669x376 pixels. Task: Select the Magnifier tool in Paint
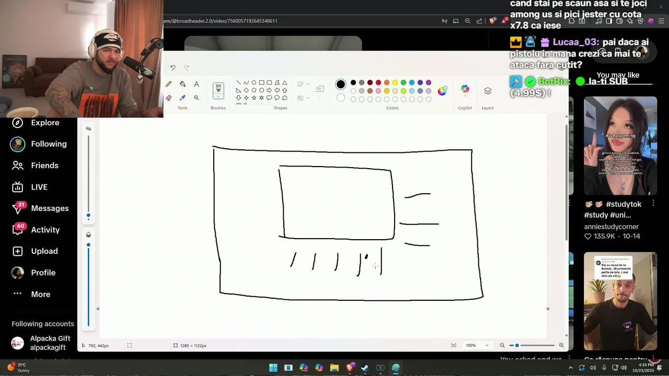point(197,98)
